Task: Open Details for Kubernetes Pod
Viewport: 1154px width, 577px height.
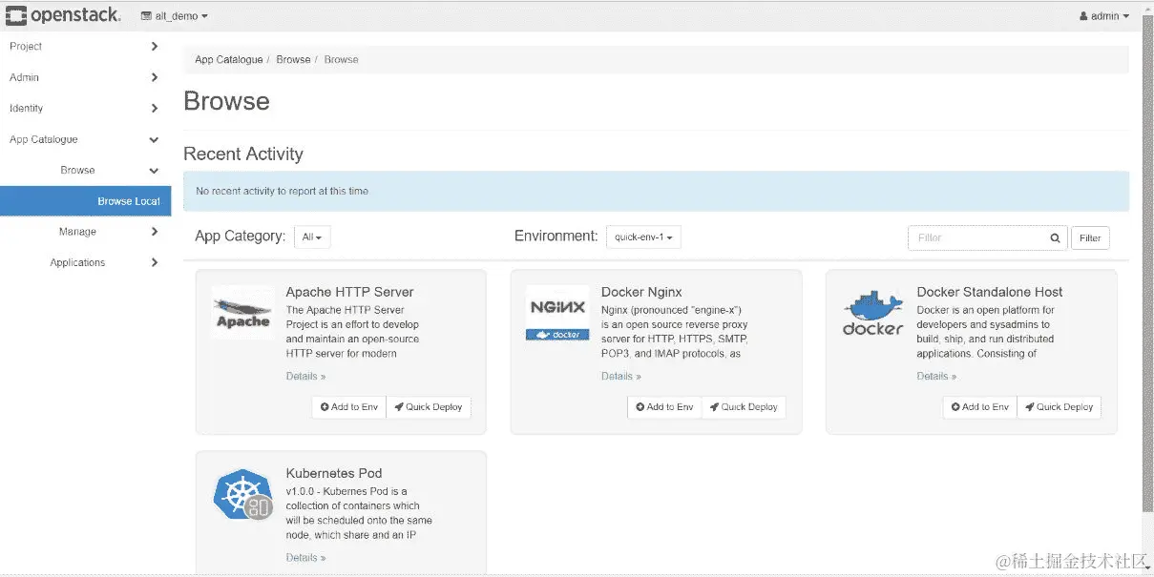Action: tap(305, 558)
